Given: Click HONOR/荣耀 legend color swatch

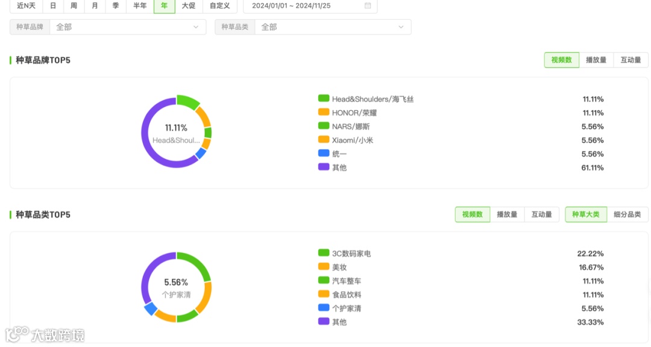Looking at the screenshot, I should point(324,112).
